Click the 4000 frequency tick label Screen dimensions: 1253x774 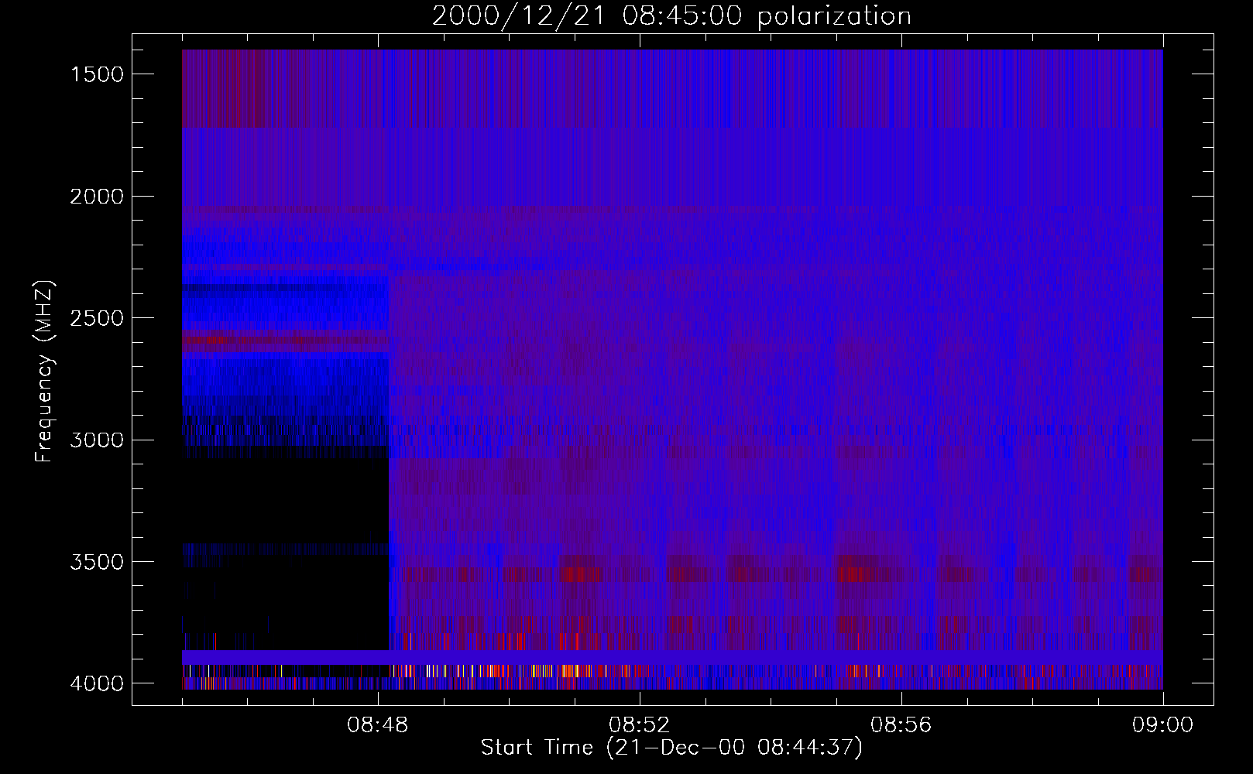[97, 683]
